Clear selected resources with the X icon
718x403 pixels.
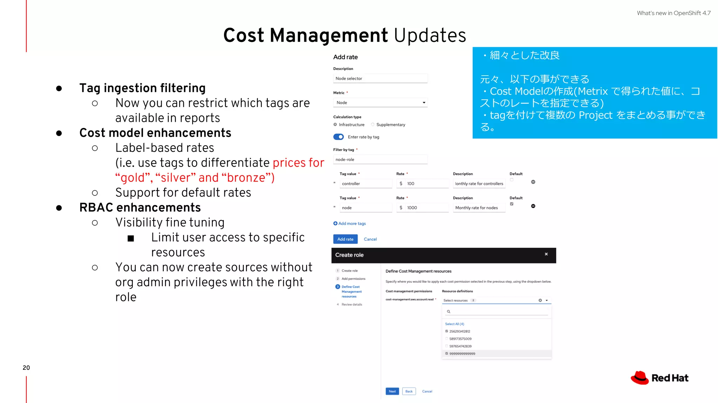click(x=540, y=301)
